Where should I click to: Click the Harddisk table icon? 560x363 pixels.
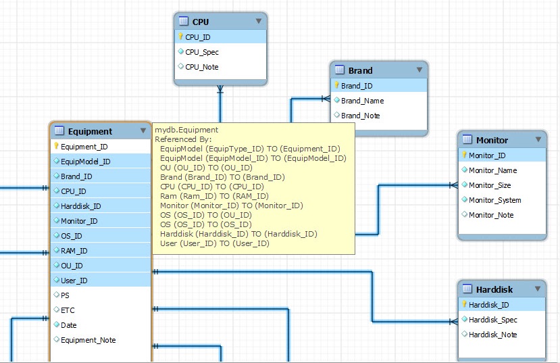point(467,289)
